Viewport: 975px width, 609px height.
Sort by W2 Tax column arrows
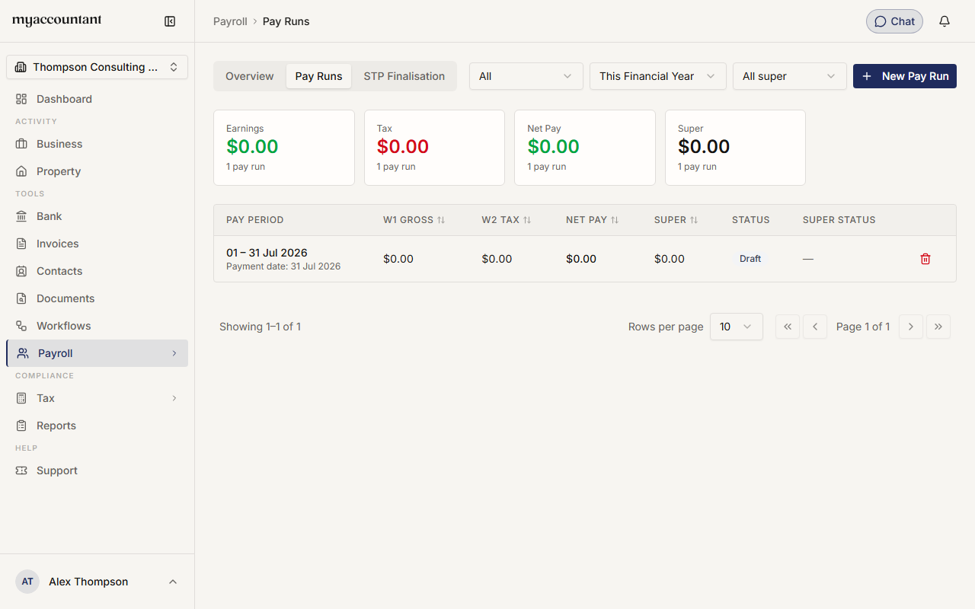[527, 220]
